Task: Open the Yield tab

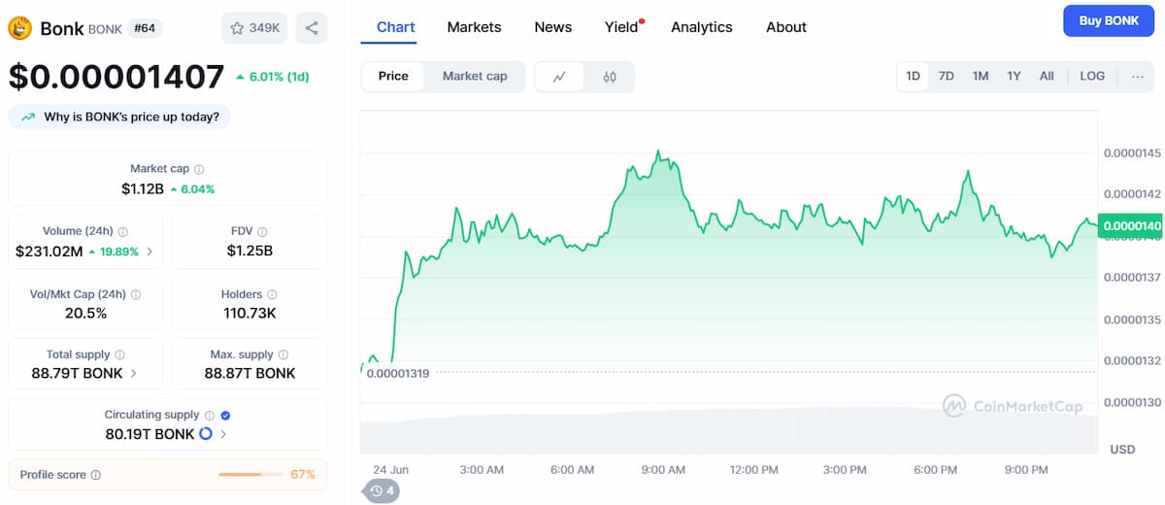Action: (x=621, y=27)
